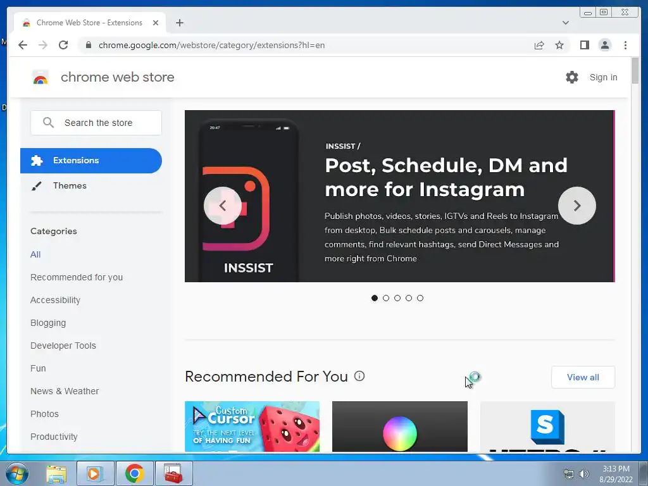Image resolution: width=648 pixels, height=486 pixels.
Task: Close the Chrome Web Store tab
Action: pyautogui.click(x=156, y=23)
